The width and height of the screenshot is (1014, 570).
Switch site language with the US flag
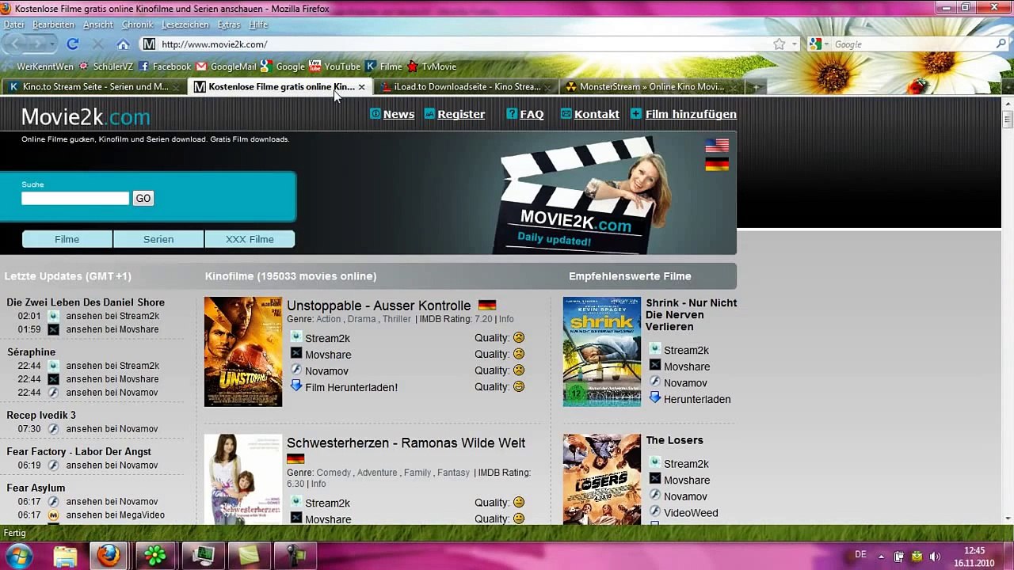tap(717, 146)
